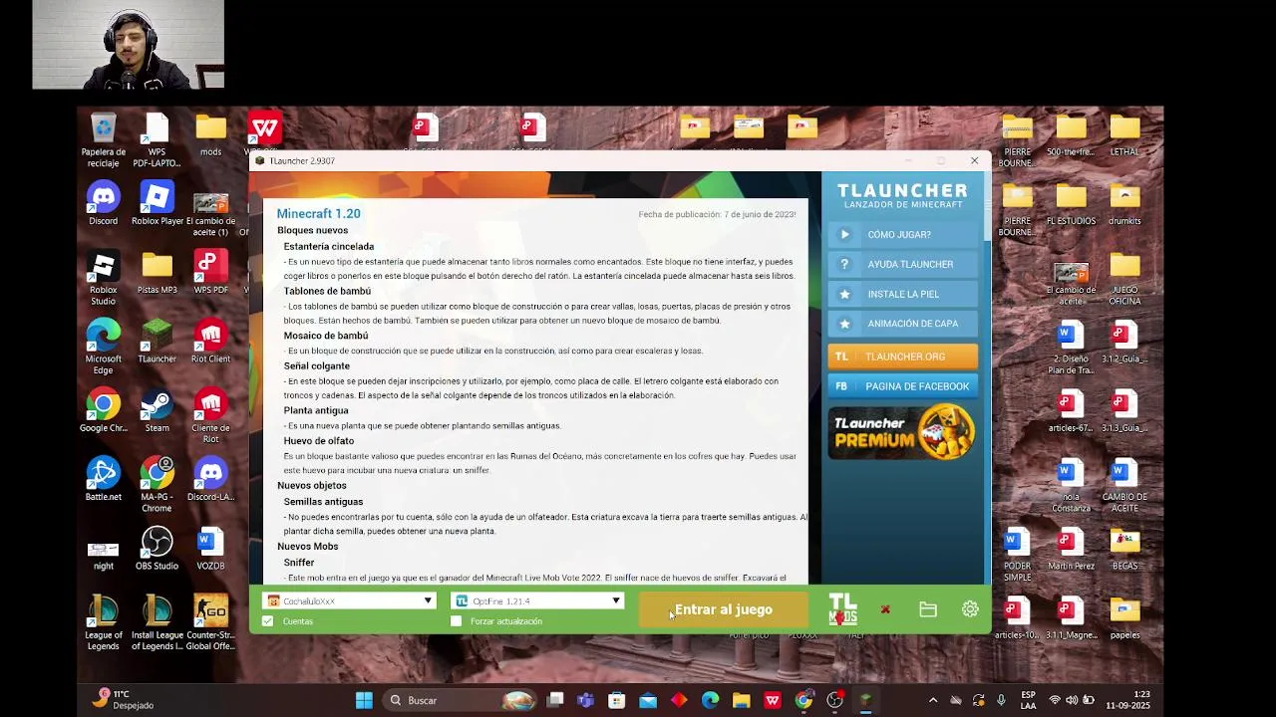Screen dimensions: 1276x717
Task: Select League of Legends desktop icon
Action: (103, 623)
